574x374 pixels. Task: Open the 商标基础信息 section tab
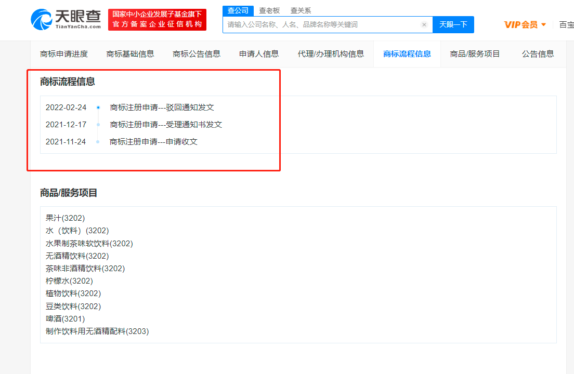(130, 54)
